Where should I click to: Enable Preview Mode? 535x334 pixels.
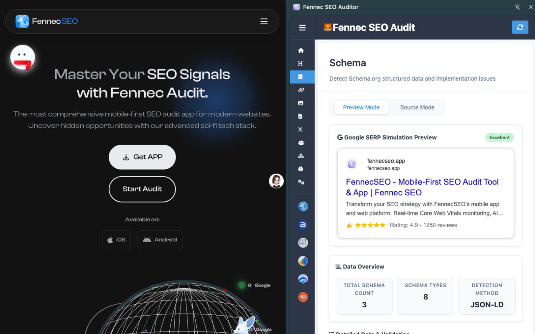(x=361, y=107)
